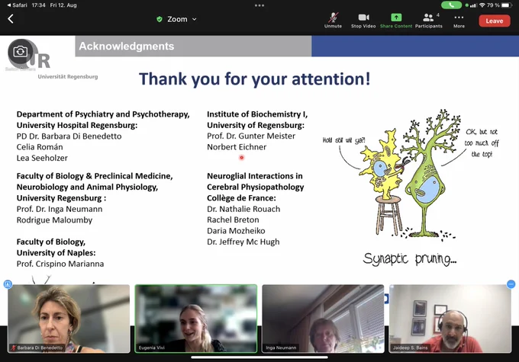Stop Video camera button
This screenshot has width=519, height=362.
[363, 20]
